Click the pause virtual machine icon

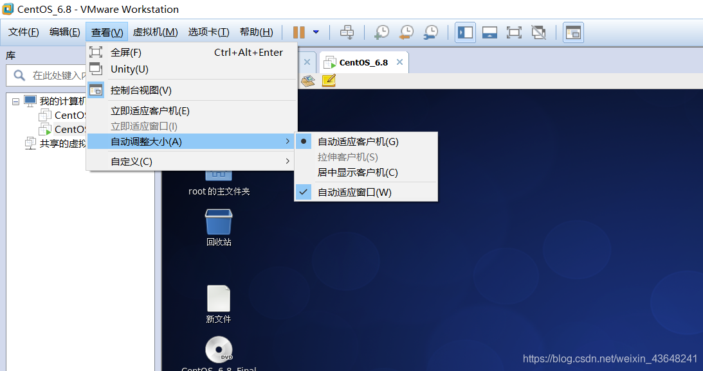298,32
